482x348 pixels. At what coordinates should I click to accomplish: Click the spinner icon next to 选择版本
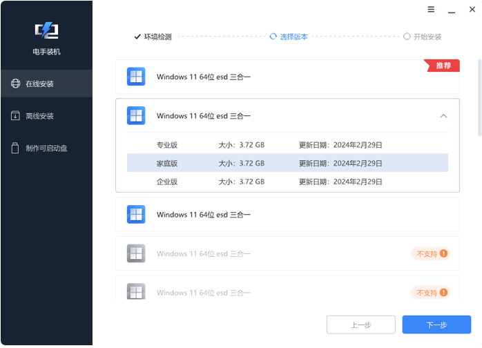click(273, 37)
